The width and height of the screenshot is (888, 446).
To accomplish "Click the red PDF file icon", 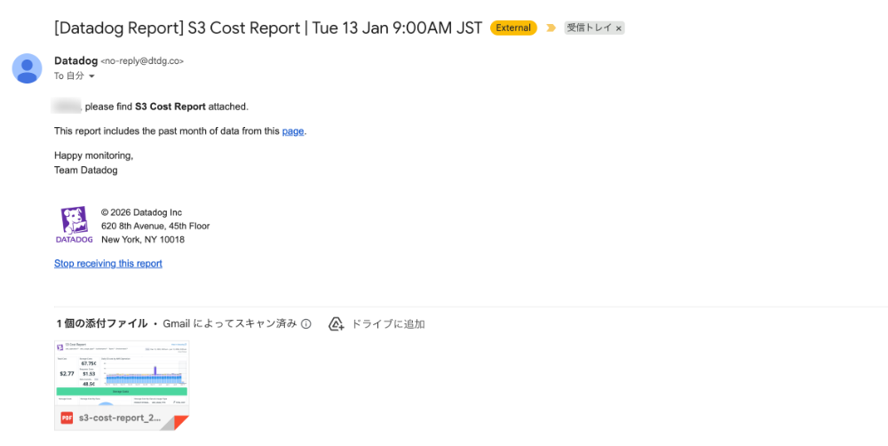I will pyautogui.click(x=67, y=418).
